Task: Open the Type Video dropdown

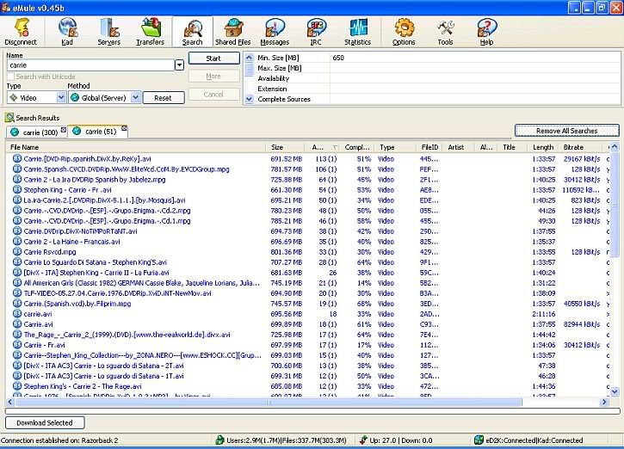Action: (x=61, y=97)
